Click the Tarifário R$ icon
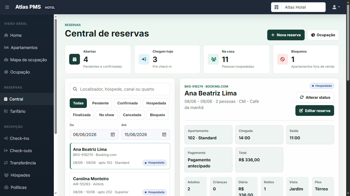The height and width of the screenshot is (196, 350). click(x=6, y=111)
